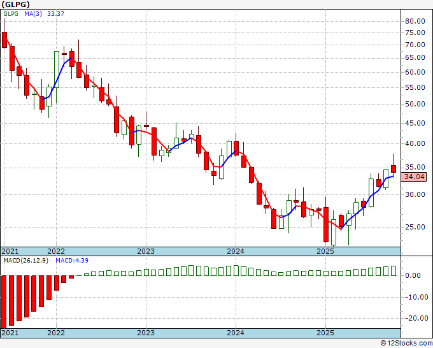The image size is (433, 348).
Task: Click the latest red candlestick near 35.00
Action: pos(394,169)
